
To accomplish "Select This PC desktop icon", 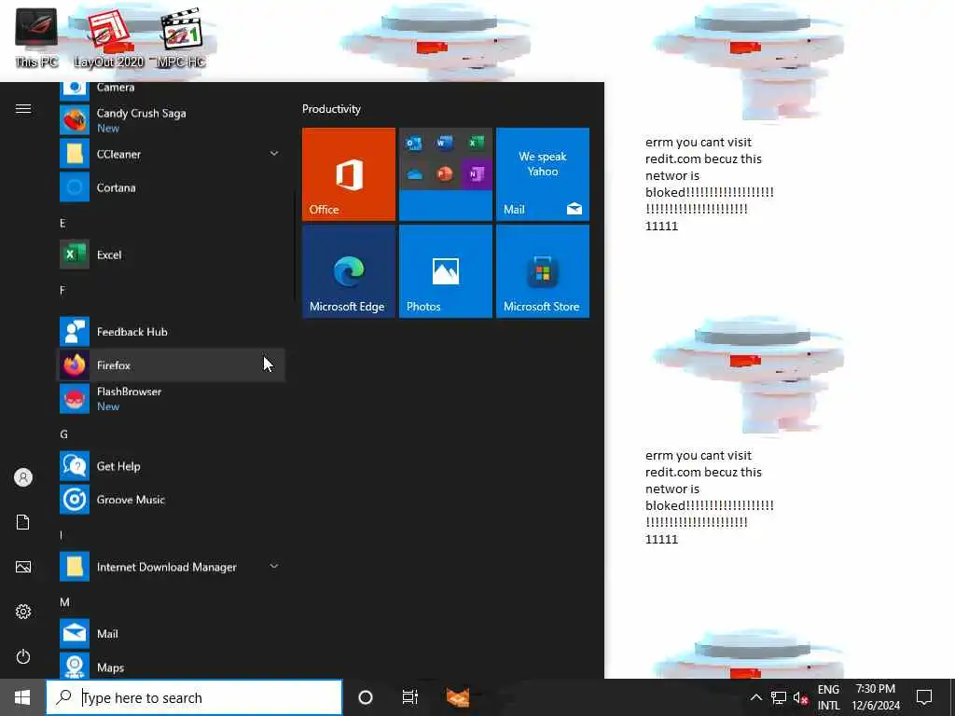I will (36, 37).
